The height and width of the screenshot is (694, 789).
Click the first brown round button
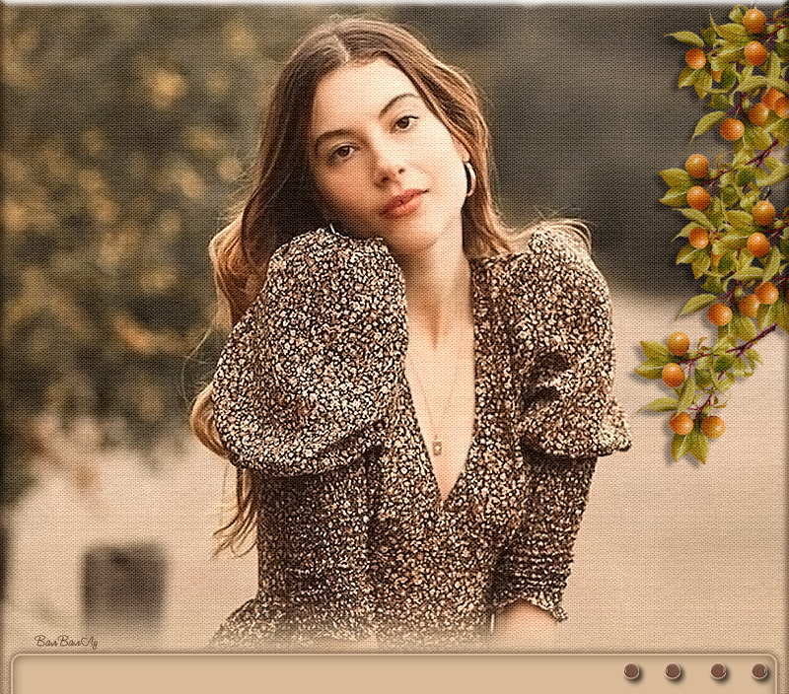(x=632, y=671)
